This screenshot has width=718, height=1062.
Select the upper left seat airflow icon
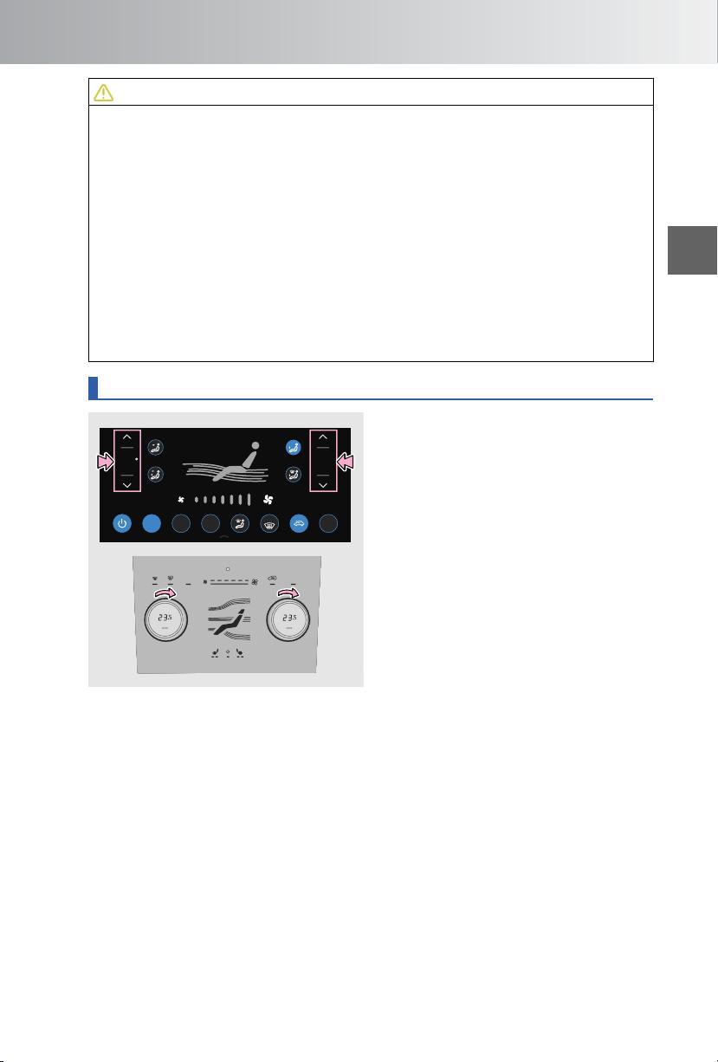coord(154,448)
